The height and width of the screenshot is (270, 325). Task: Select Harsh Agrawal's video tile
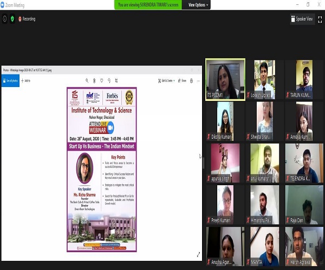304,246
